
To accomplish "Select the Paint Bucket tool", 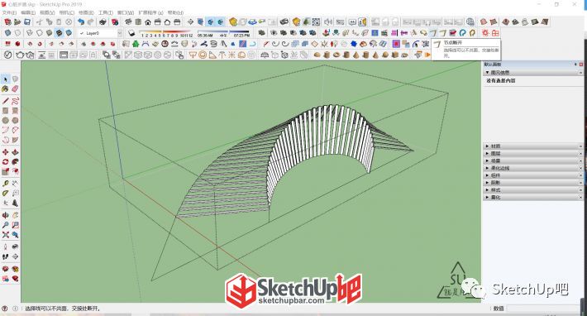I will pyautogui.click(x=5, y=89).
